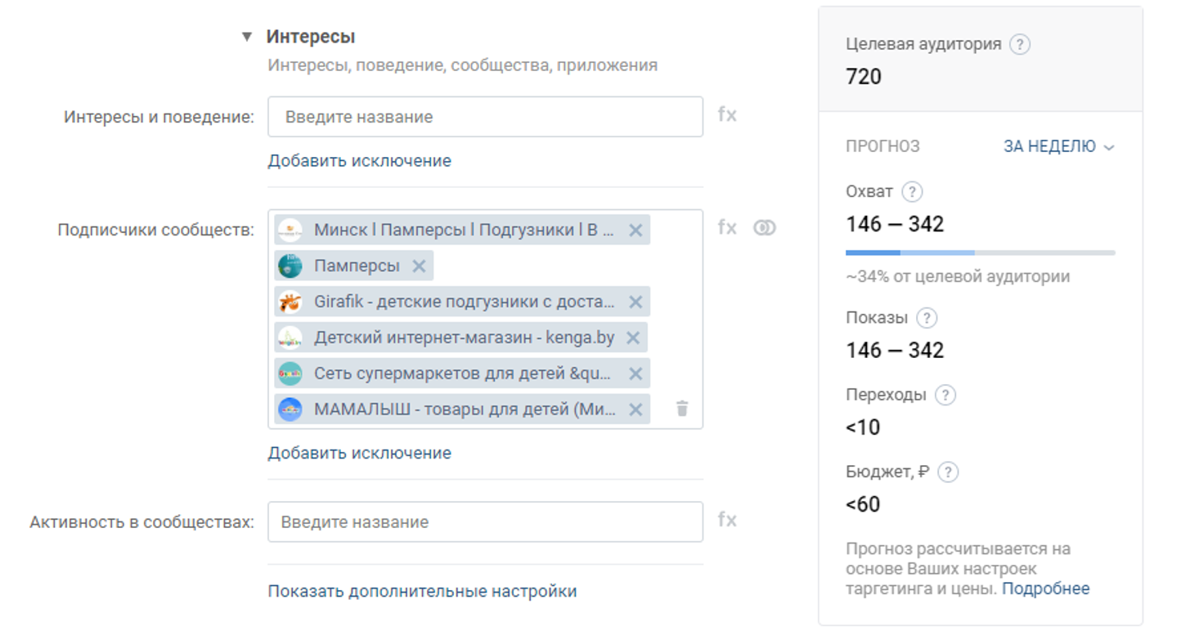
Task: Open help tooltip for Целевая аудитория
Action: 1019,44
